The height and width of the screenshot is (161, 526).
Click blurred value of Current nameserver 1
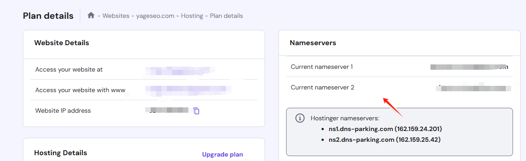[469, 67]
